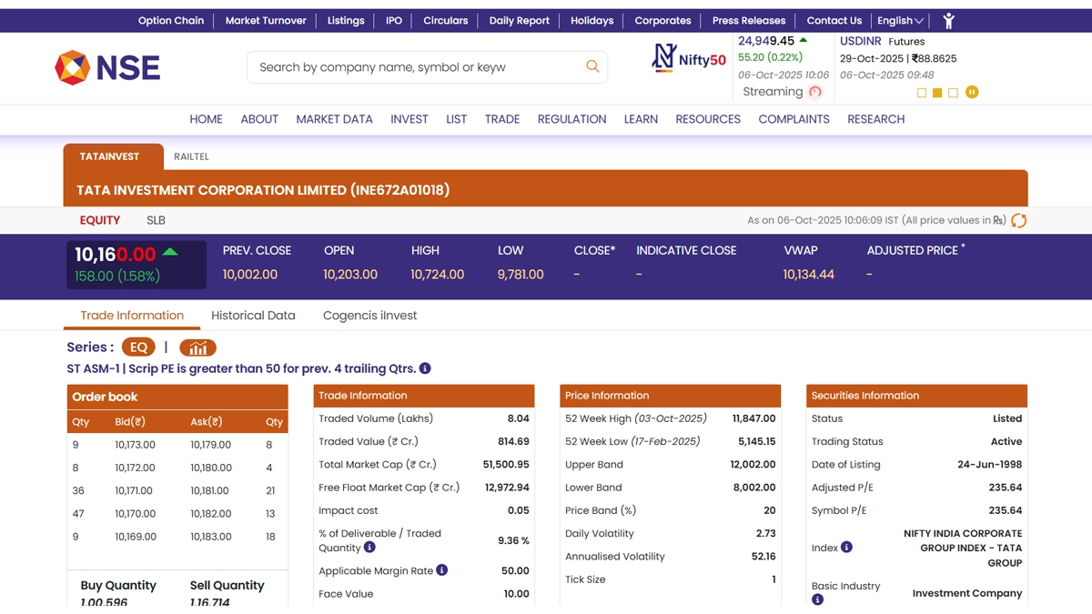The image size is (1092, 614).
Task: Switch to the RAILTEL tab
Action: coord(191,156)
